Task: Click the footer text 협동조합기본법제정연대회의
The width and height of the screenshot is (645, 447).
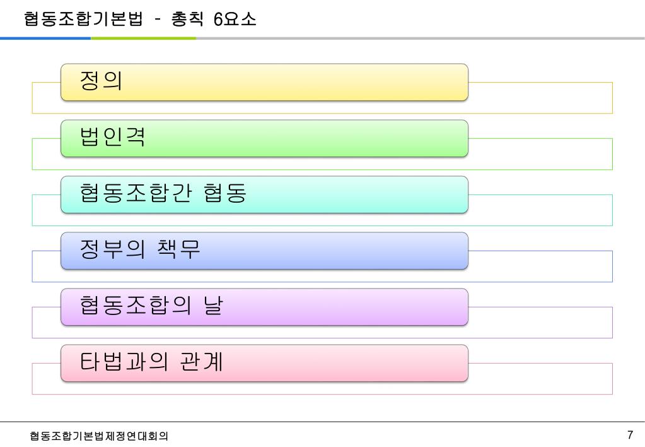Action: coord(99,436)
